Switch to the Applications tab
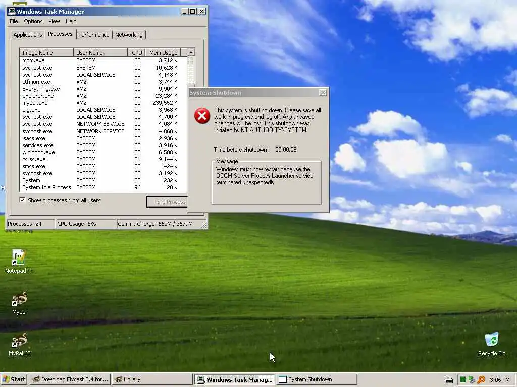 [x=28, y=35]
